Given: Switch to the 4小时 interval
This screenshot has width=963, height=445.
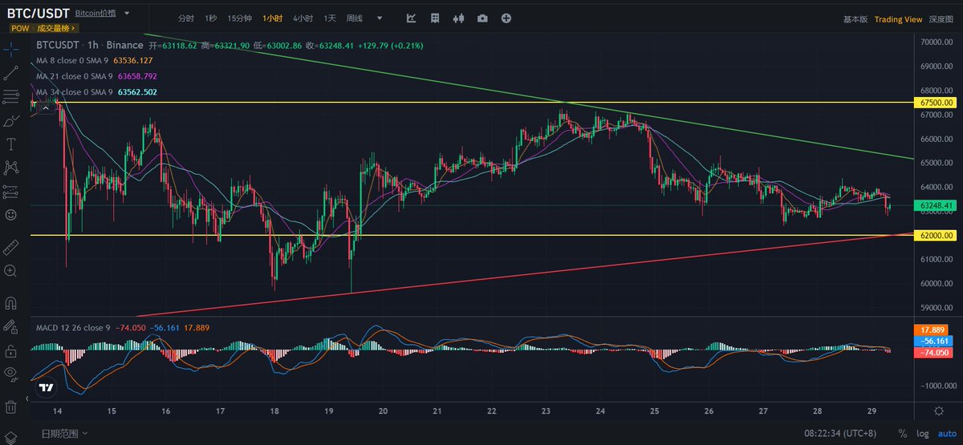Looking at the screenshot, I should (303, 18).
